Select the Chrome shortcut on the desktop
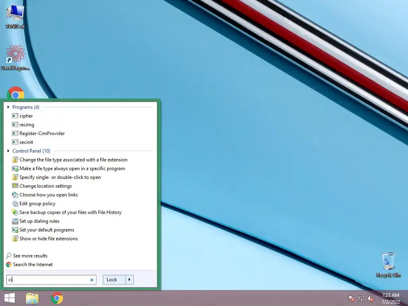 coord(16,93)
